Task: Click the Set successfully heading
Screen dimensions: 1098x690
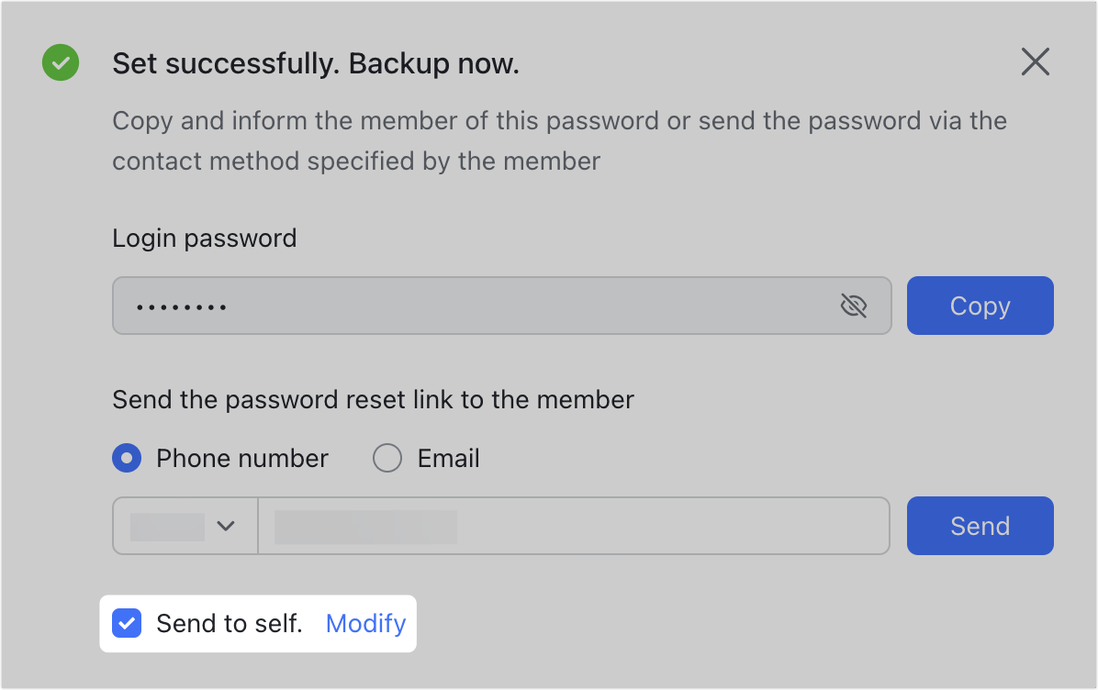Action: click(x=315, y=63)
